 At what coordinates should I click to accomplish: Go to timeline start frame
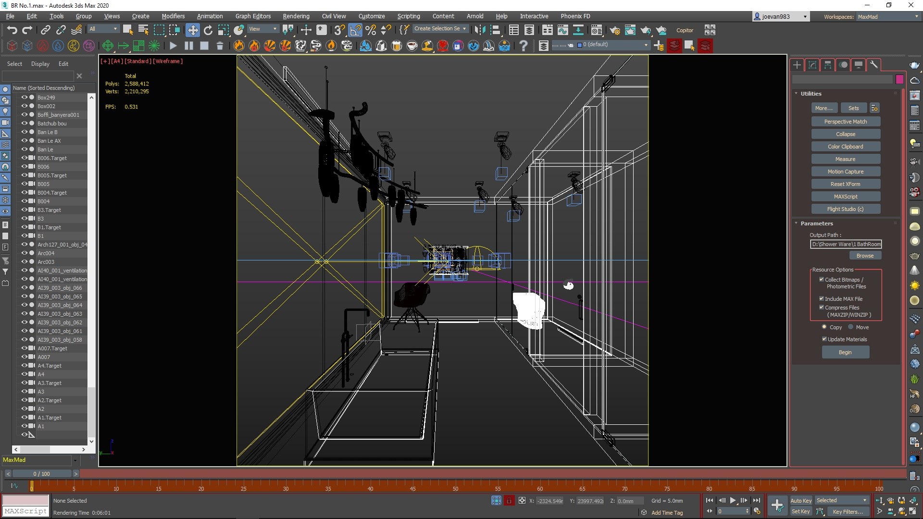click(x=710, y=500)
